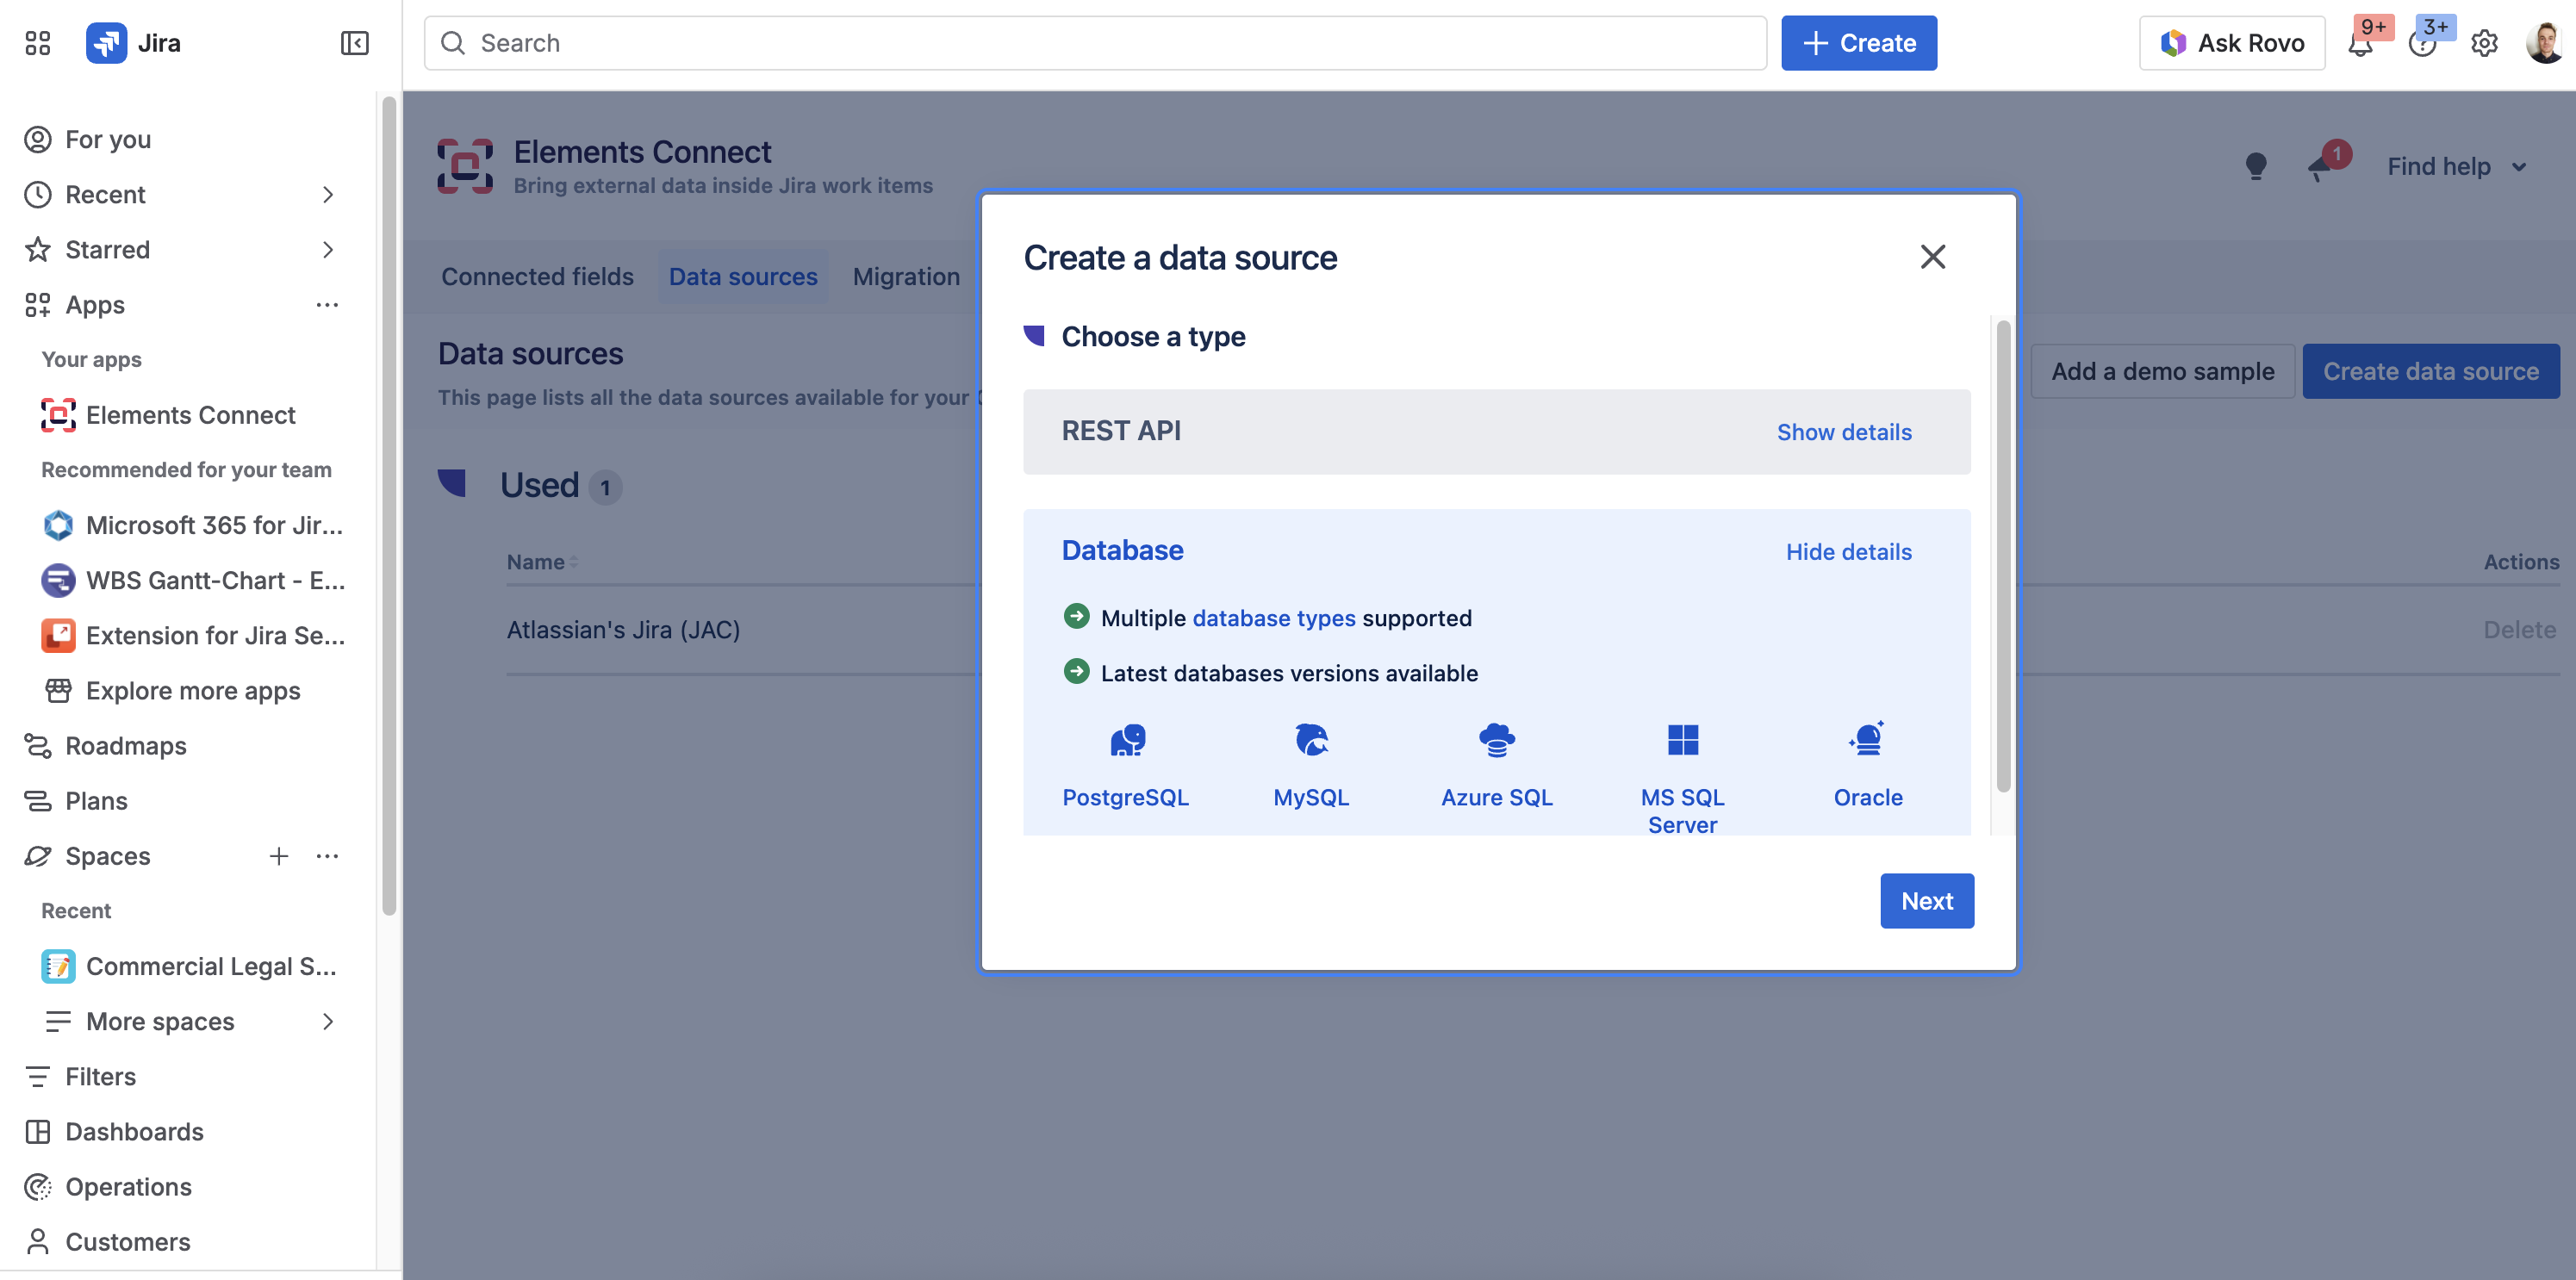Hide details for Database

(x=1849, y=552)
